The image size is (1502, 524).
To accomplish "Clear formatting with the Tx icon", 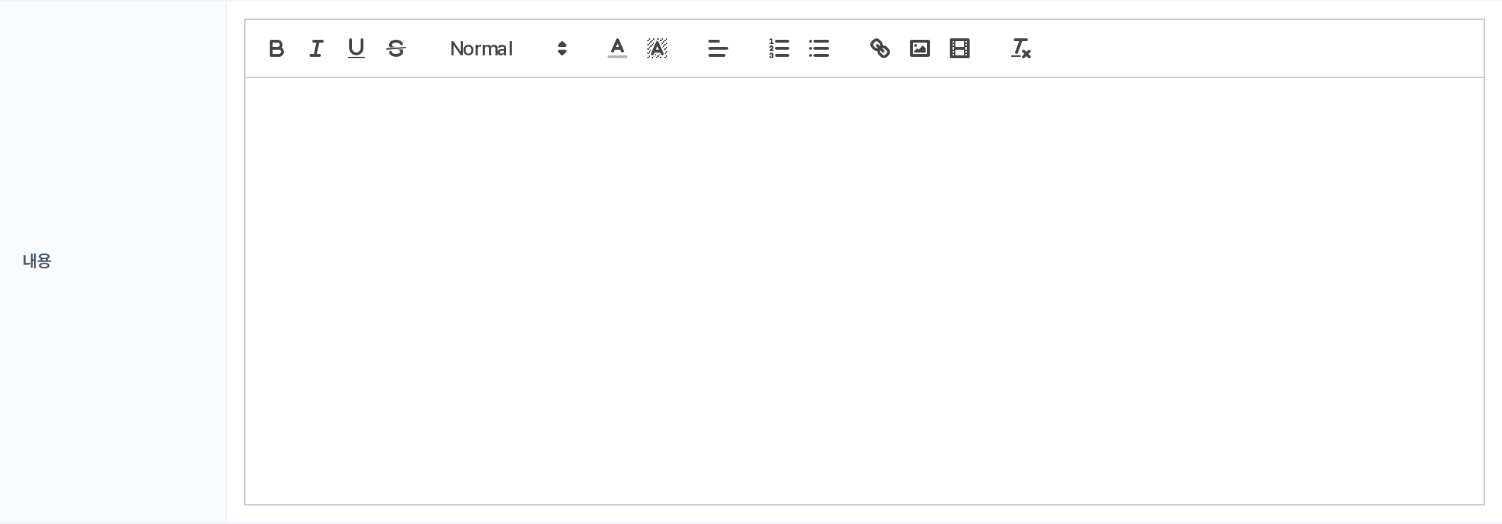I will coord(1021,48).
